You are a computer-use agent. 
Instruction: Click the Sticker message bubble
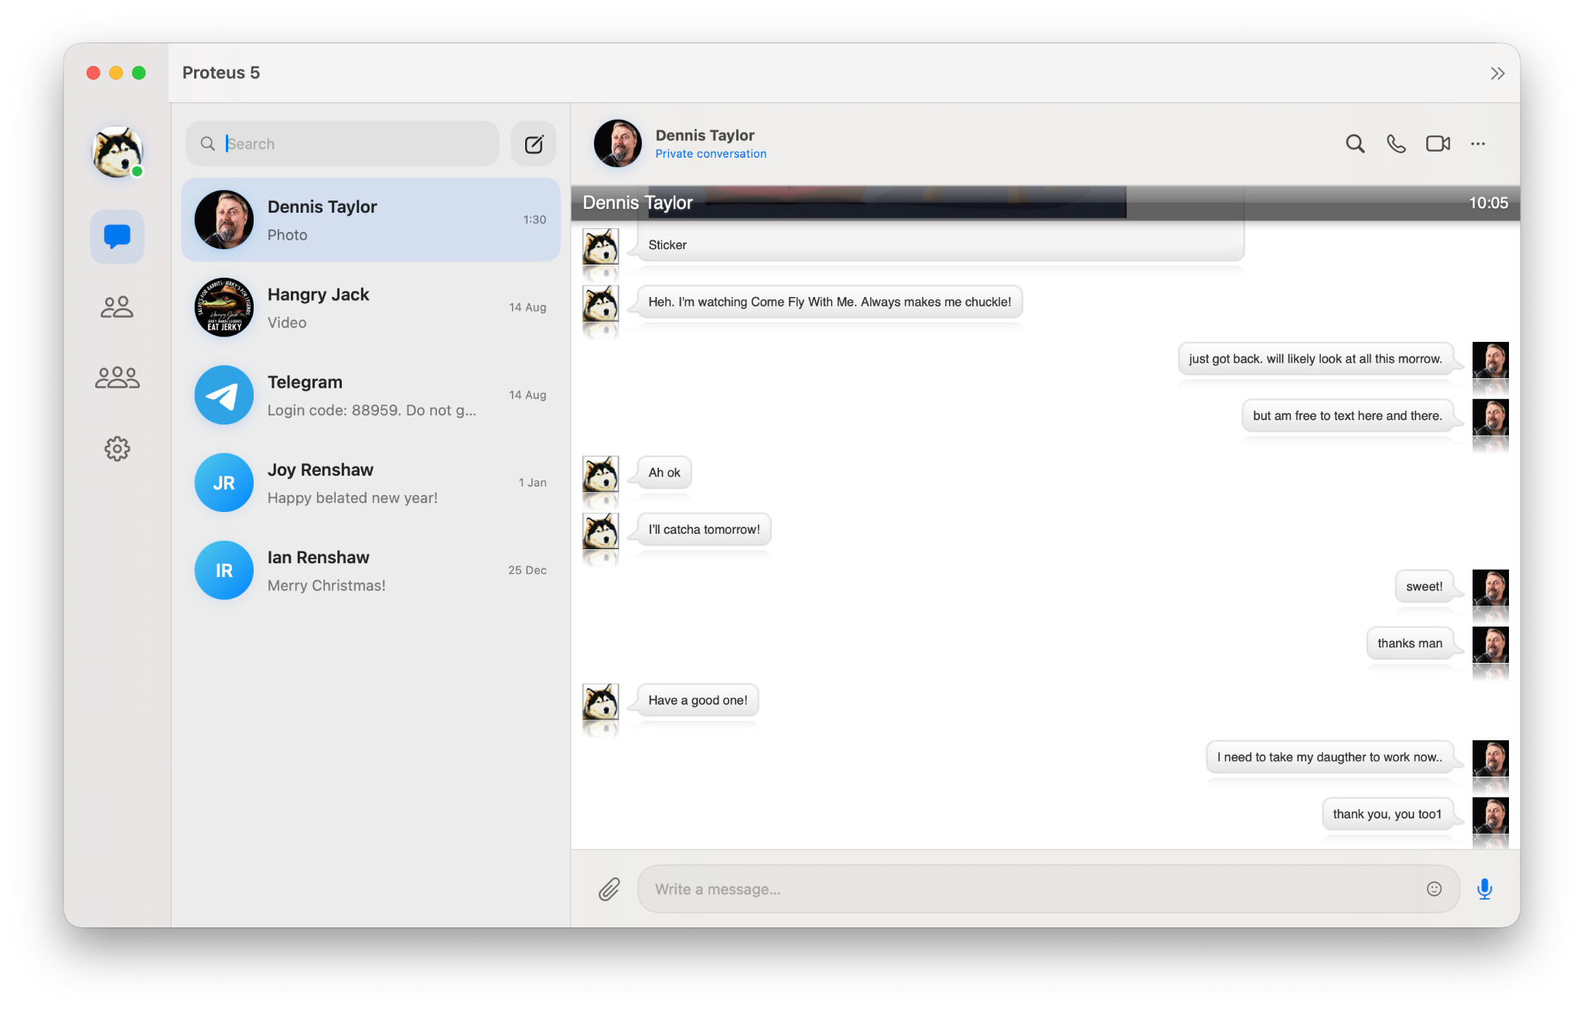pos(940,244)
